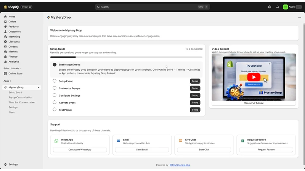Open the MysteryDrop Settings submenu item
This screenshot has width=305, height=171.
13,108
